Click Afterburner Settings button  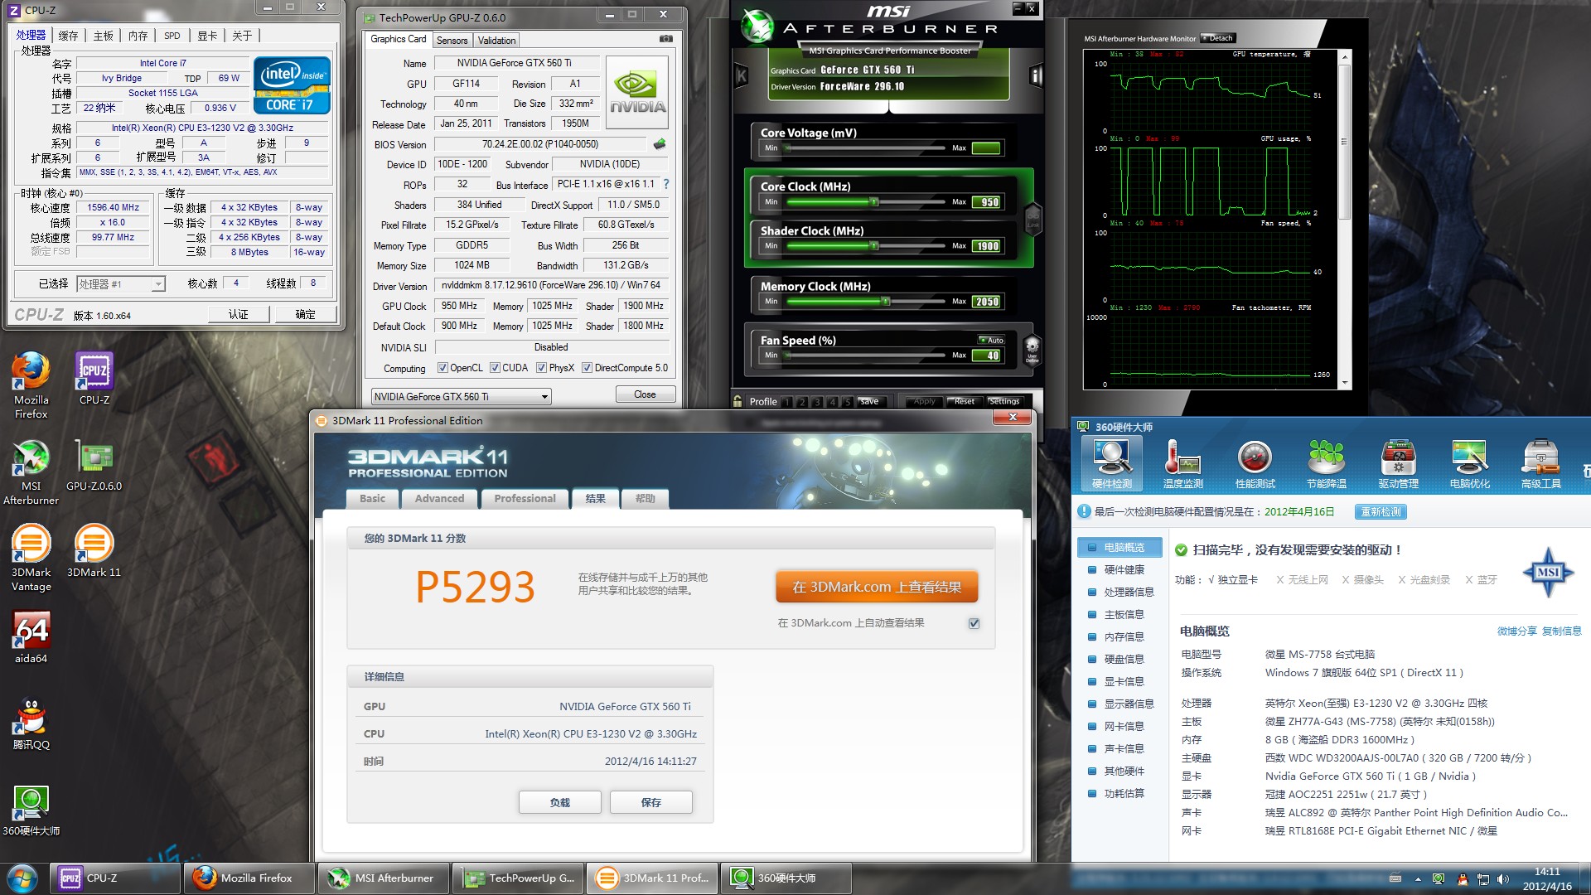coord(1003,401)
